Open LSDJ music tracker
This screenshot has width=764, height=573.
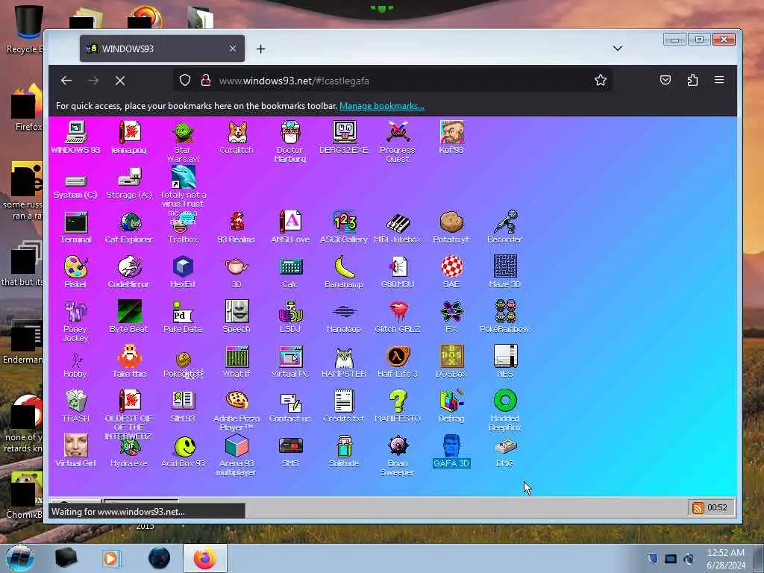[x=290, y=316]
